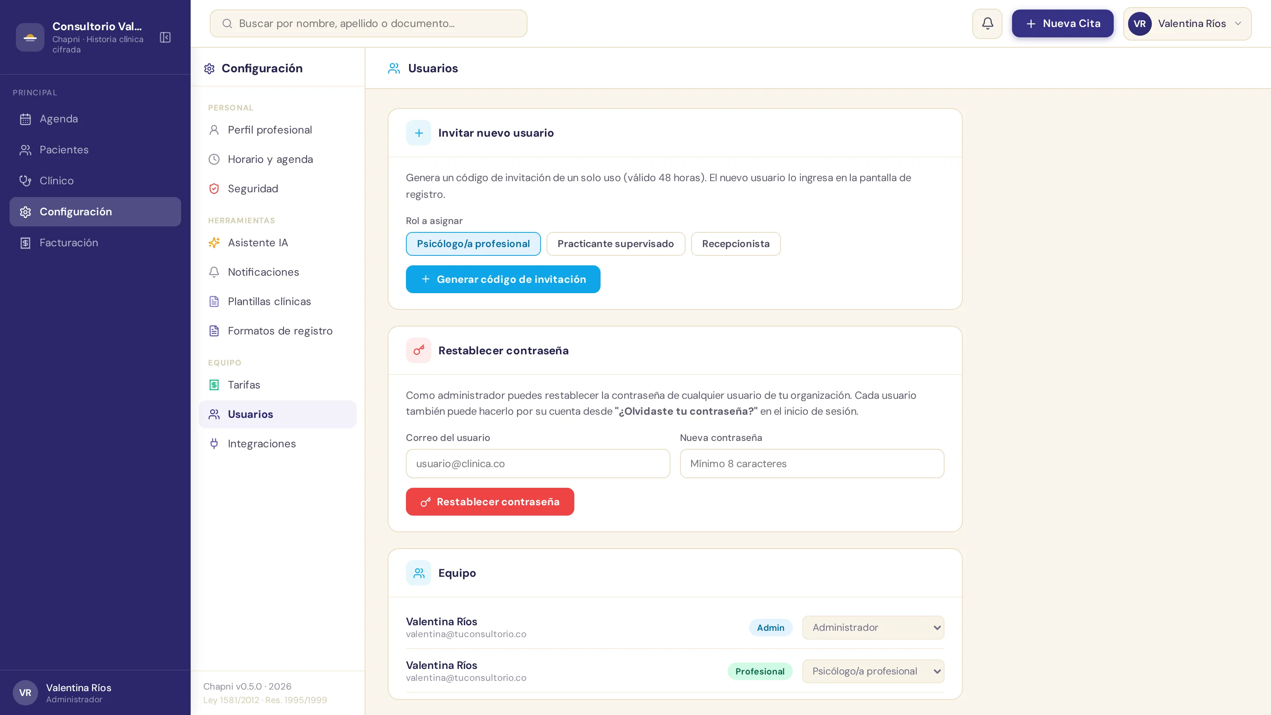Image resolution: width=1271 pixels, height=715 pixels.
Task: Open Asistente IA settings
Action: coord(277,243)
